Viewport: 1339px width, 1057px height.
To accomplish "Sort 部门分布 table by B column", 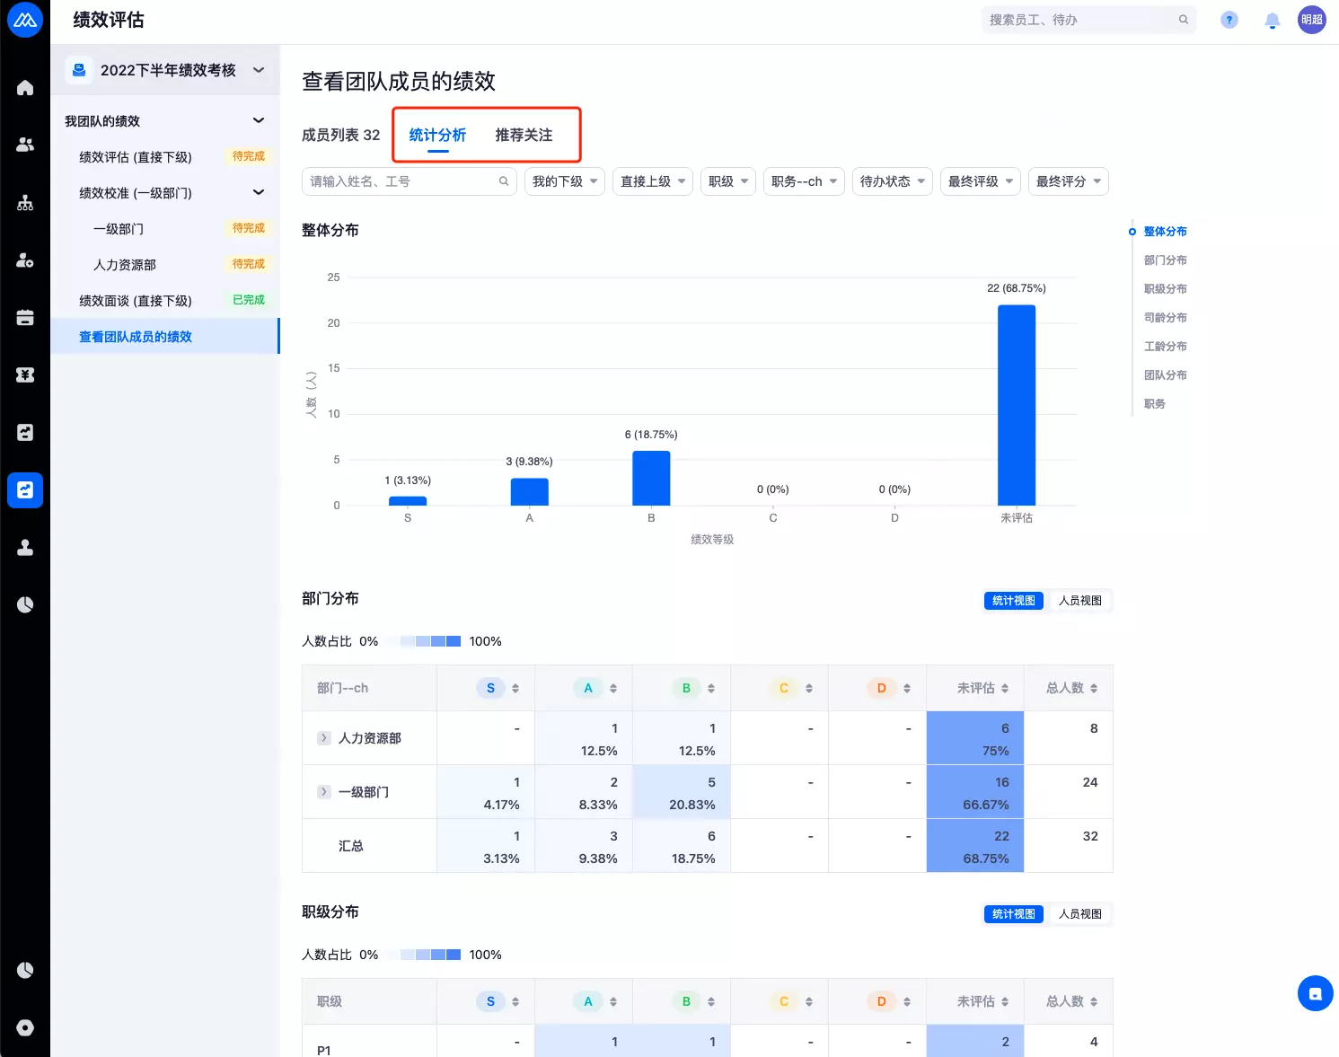I will pyautogui.click(x=711, y=689).
